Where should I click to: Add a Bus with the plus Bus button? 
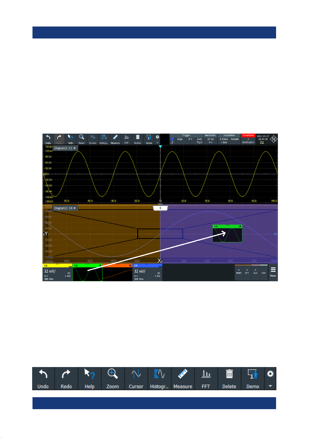255,272
